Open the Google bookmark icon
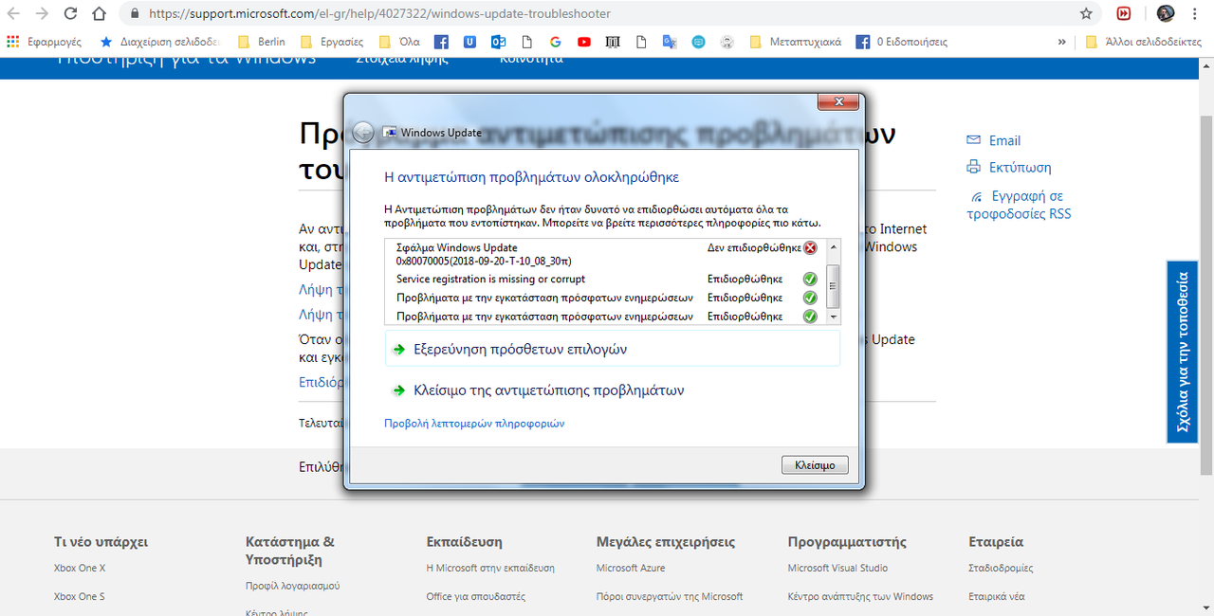The width and height of the screenshot is (1214, 616). click(556, 42)
